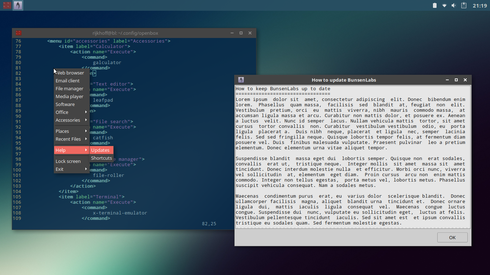Screen dimensions: 490x275
Task: Click the red terminal icon in top panel
Action: (x=7, y=5)
